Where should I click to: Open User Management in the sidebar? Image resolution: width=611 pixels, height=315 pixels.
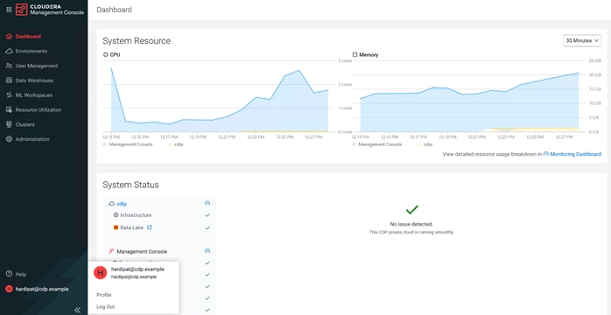point(37,66)
